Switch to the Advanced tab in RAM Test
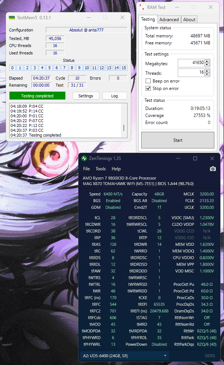Viewport: 224px width, 365px height. 169,20
